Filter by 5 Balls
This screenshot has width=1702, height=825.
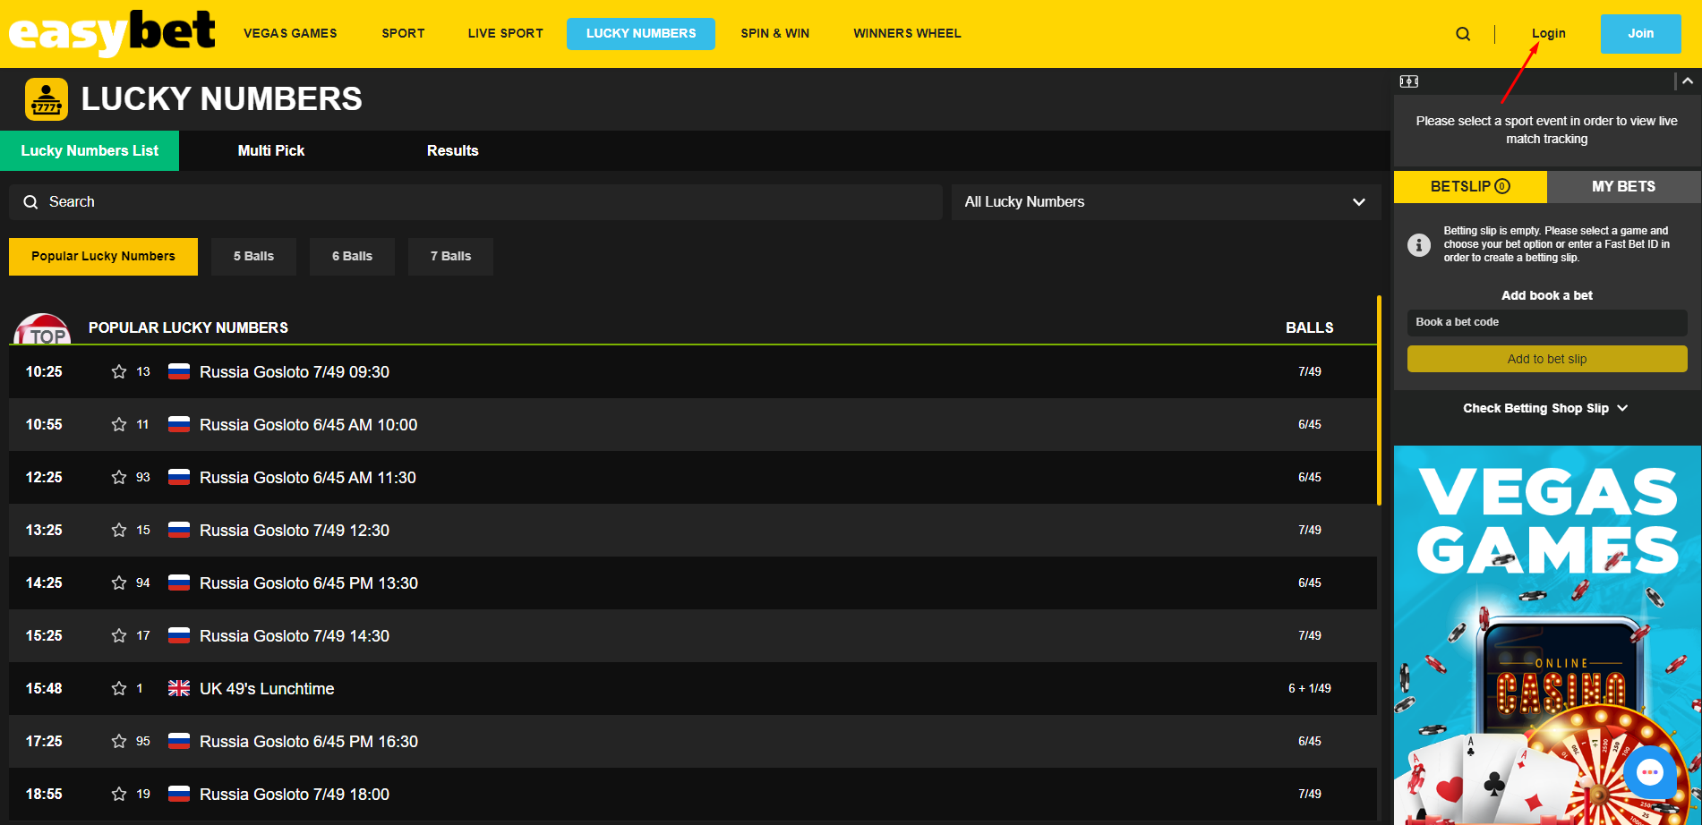click(253, 256)
